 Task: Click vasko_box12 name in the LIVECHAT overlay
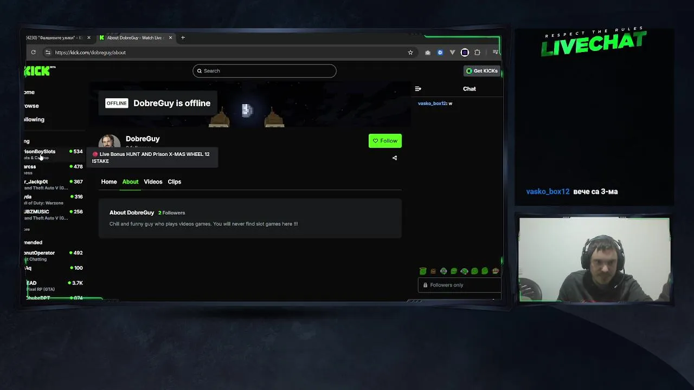point(548,192)
